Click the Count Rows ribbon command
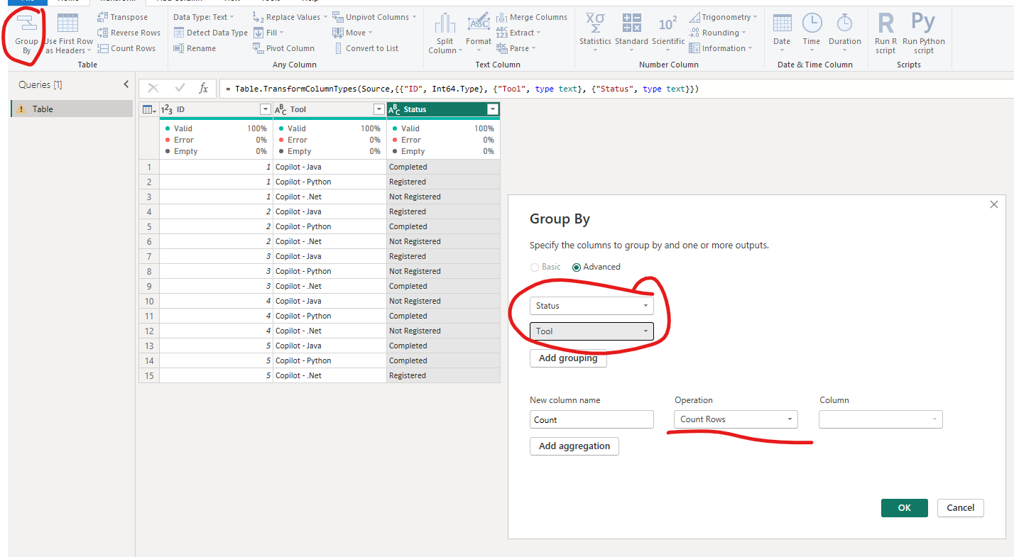Viewport: 1014px width, 557px height. pos(126,48)
